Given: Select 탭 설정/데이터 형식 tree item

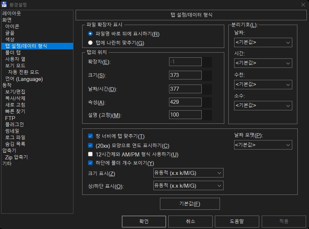Looking at the screenshot, I should click(x=37, y=46).
